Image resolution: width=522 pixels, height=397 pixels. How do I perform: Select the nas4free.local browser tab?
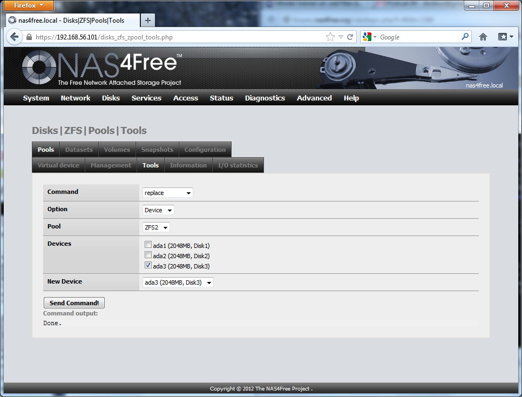point(72,21)
